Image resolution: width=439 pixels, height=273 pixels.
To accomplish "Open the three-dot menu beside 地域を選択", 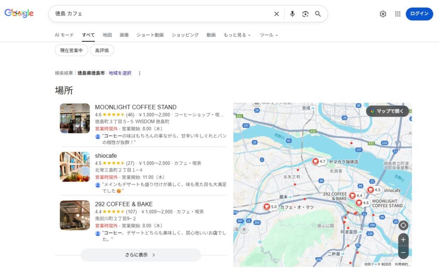I will pyautogui.click(x=139, y=73).
